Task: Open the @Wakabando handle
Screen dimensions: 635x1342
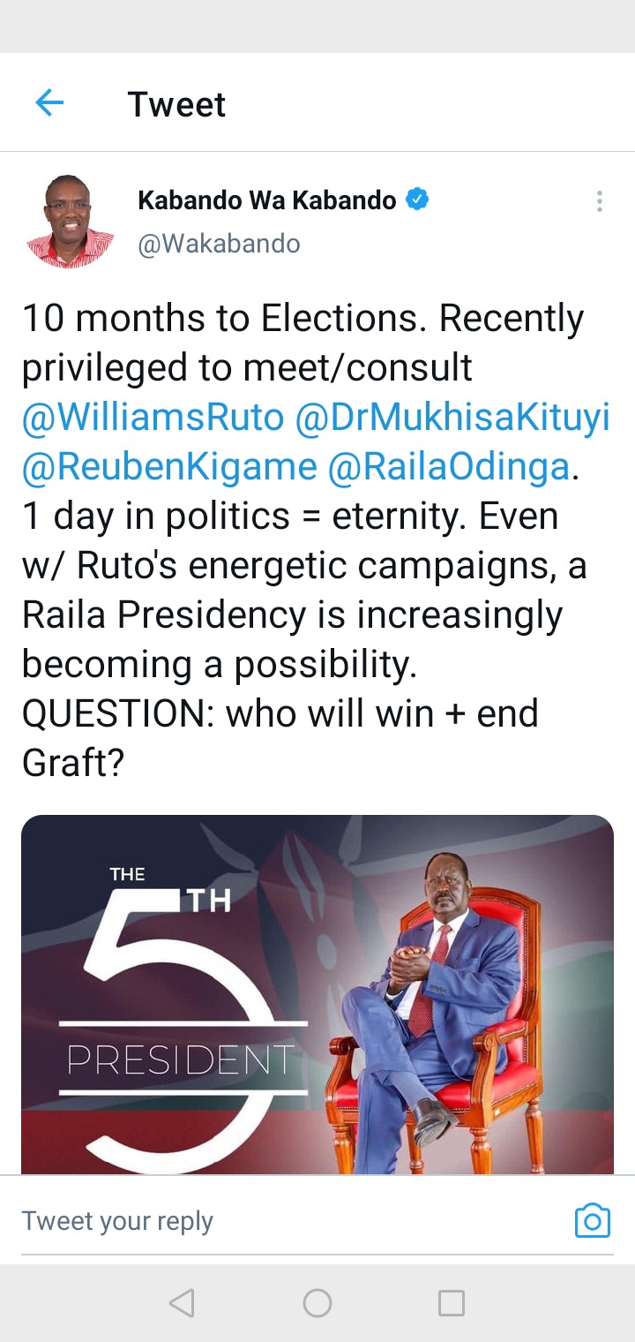Action: (x=219, y=244)
